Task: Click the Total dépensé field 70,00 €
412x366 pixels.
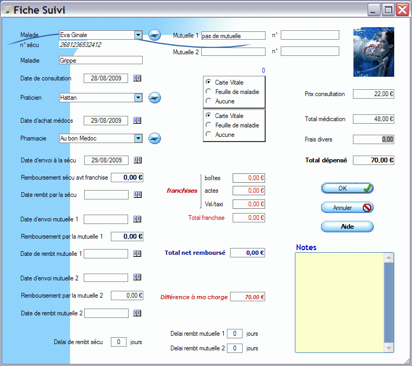Action: [373, 160]
